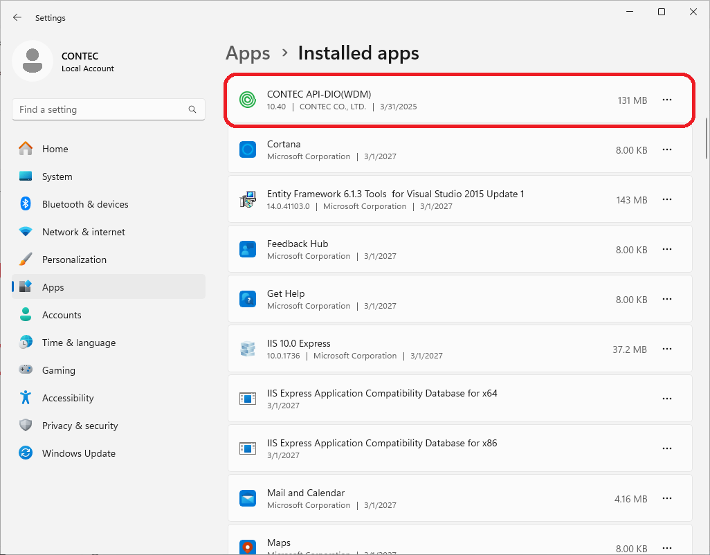Open more options for CONTEC API-DIO(WDM)
Screen dimensions: 710x555
click(x=667, y=100)
